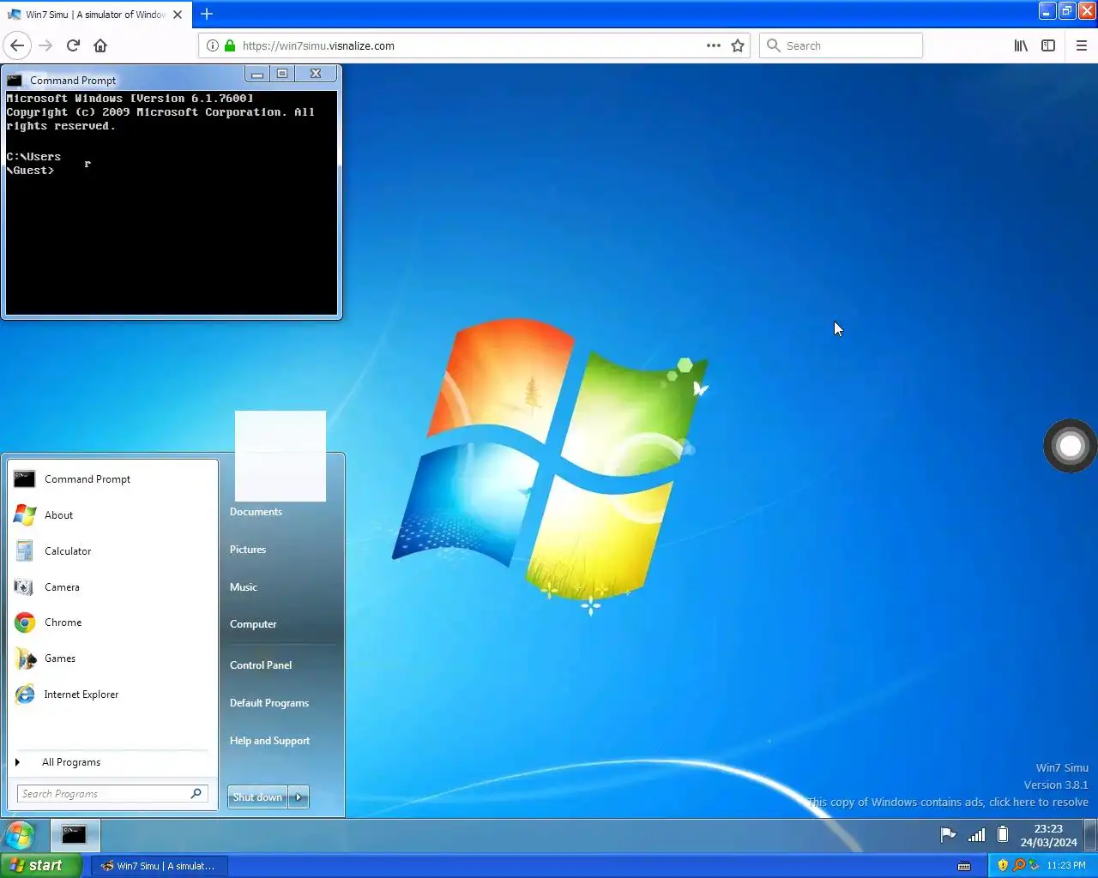The width and height of the screenshot is (1098, 878).
Task: Click the XP start button
Action: 41,866
